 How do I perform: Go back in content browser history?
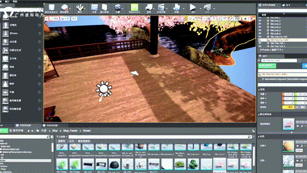[29, 131]
